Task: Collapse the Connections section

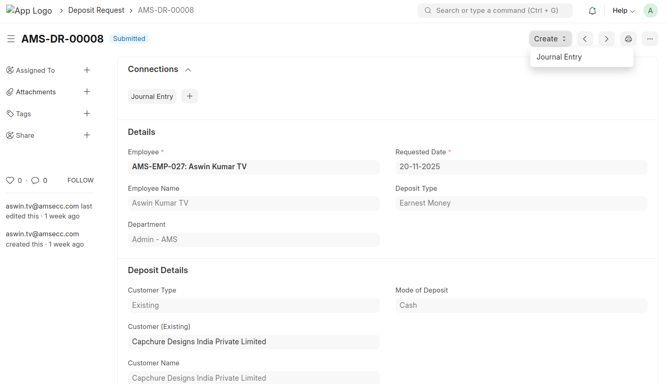Action: click(188, 70)
